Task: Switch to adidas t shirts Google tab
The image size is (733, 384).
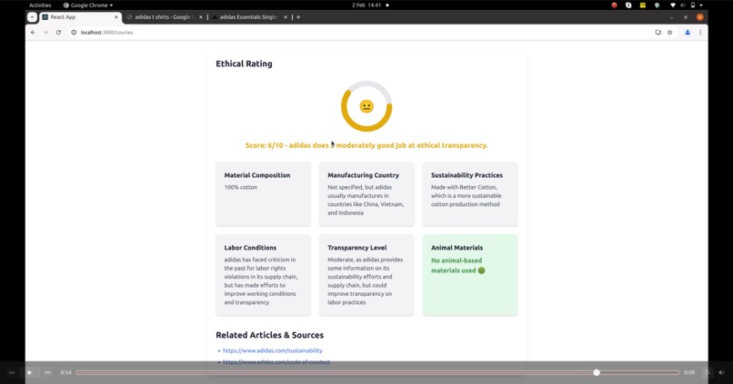Action: (165, 17)
